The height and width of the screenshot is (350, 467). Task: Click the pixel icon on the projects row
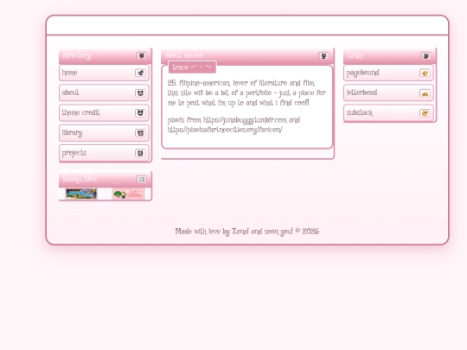click(140, 153)
